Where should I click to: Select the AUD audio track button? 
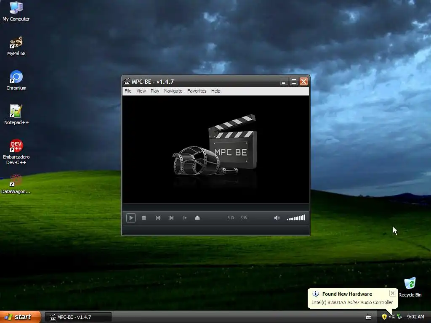click(231, 218)
